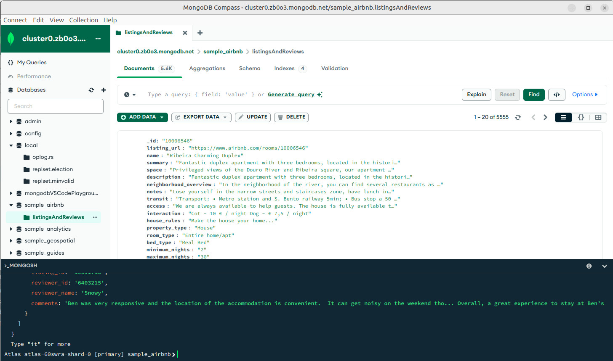The image size is (613, 361).
Task: Open My Queries
Action: click(x=32, y=63)
